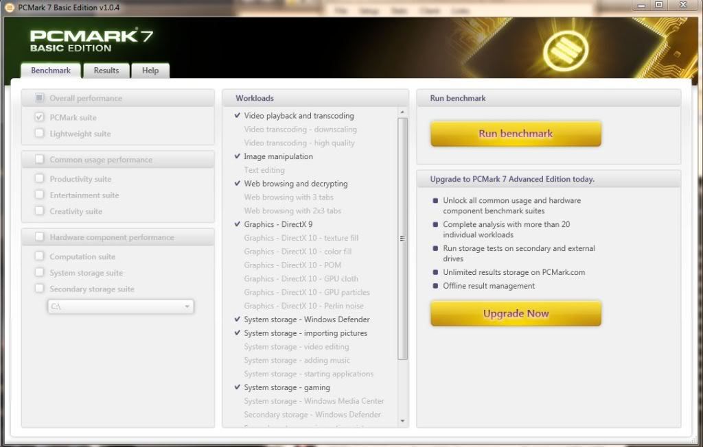Image resolution: width=703 pixels, height=447 pixels.
Task: Select Graphics - DirectX 10 - color fill
Action: tap(298, 252)
